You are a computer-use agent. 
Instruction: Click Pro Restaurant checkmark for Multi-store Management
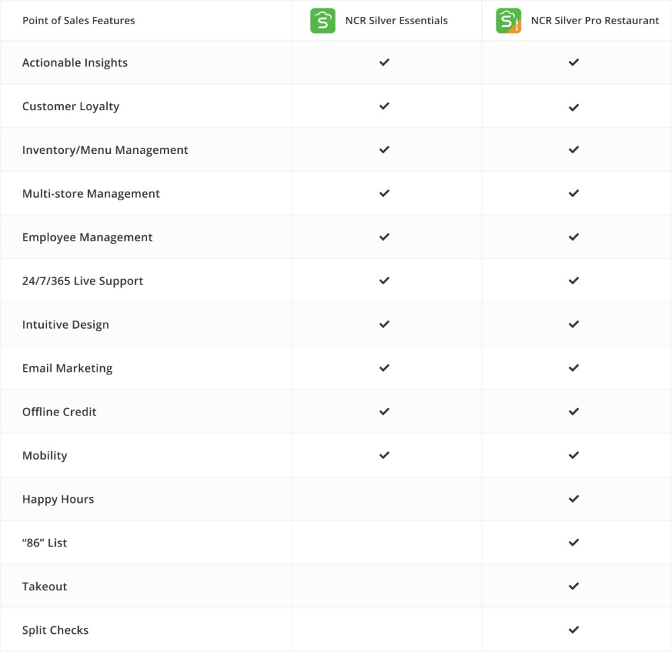coord(574,194)
